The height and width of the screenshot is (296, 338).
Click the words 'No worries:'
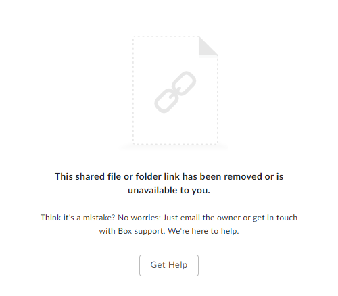point(139,218)
